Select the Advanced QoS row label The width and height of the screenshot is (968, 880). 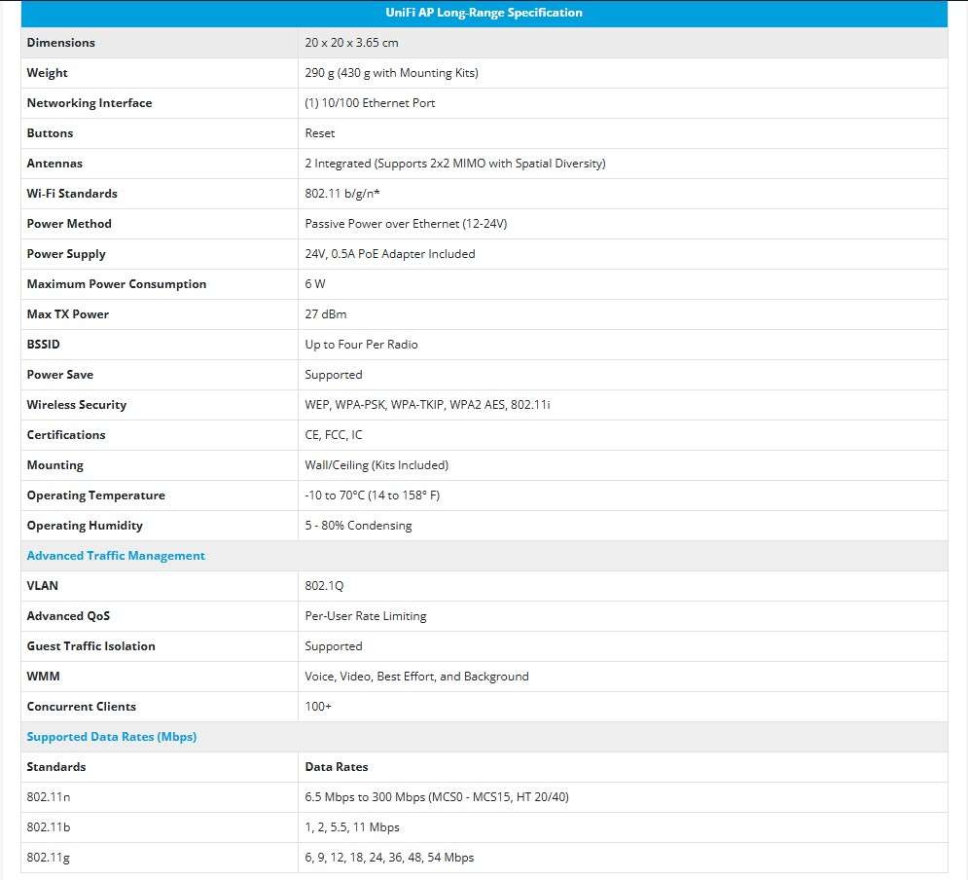pos(68,615)
